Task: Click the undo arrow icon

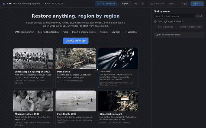Action: [136, 4]
